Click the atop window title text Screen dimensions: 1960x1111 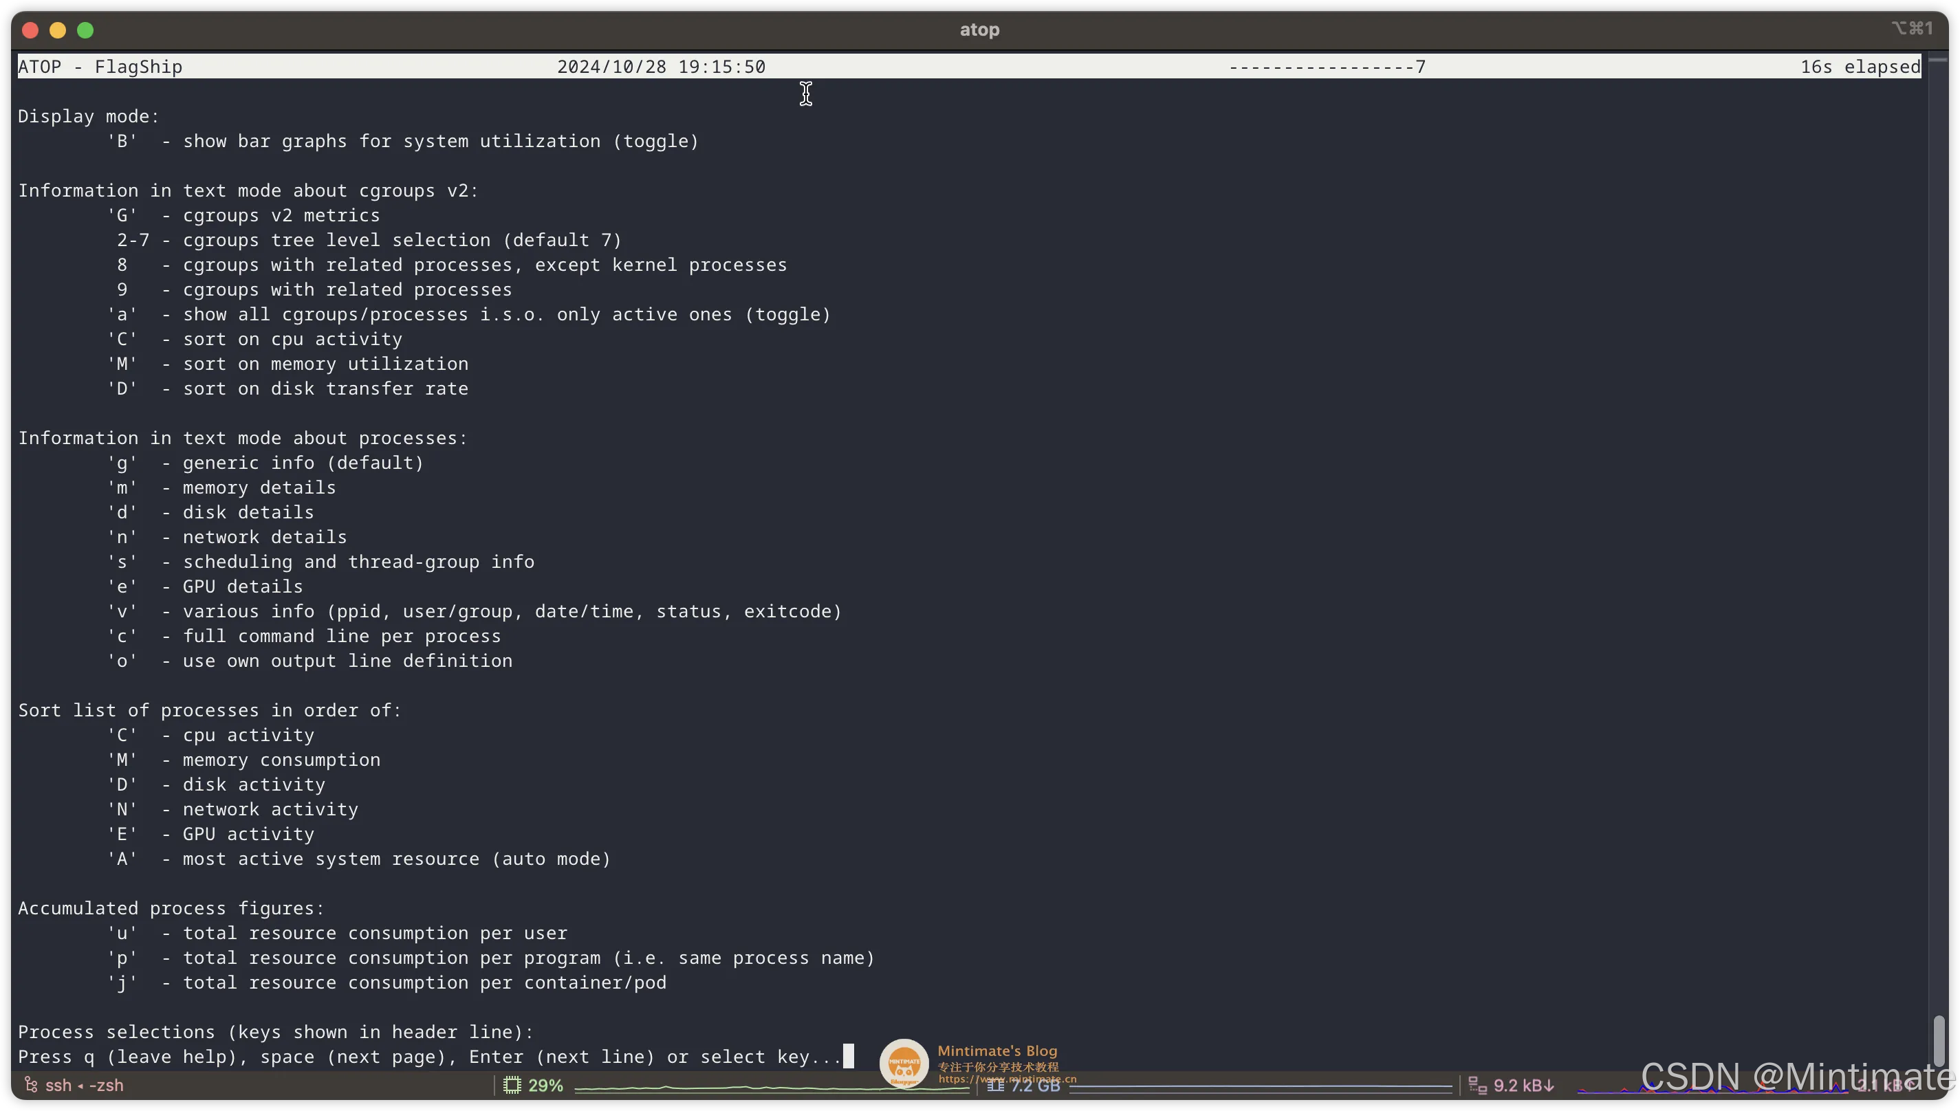[979, 30]
